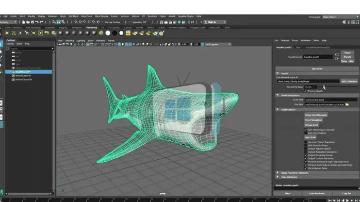Click the directional light shelf icon
The image size is (360, 202).
[x=13, y=33]
